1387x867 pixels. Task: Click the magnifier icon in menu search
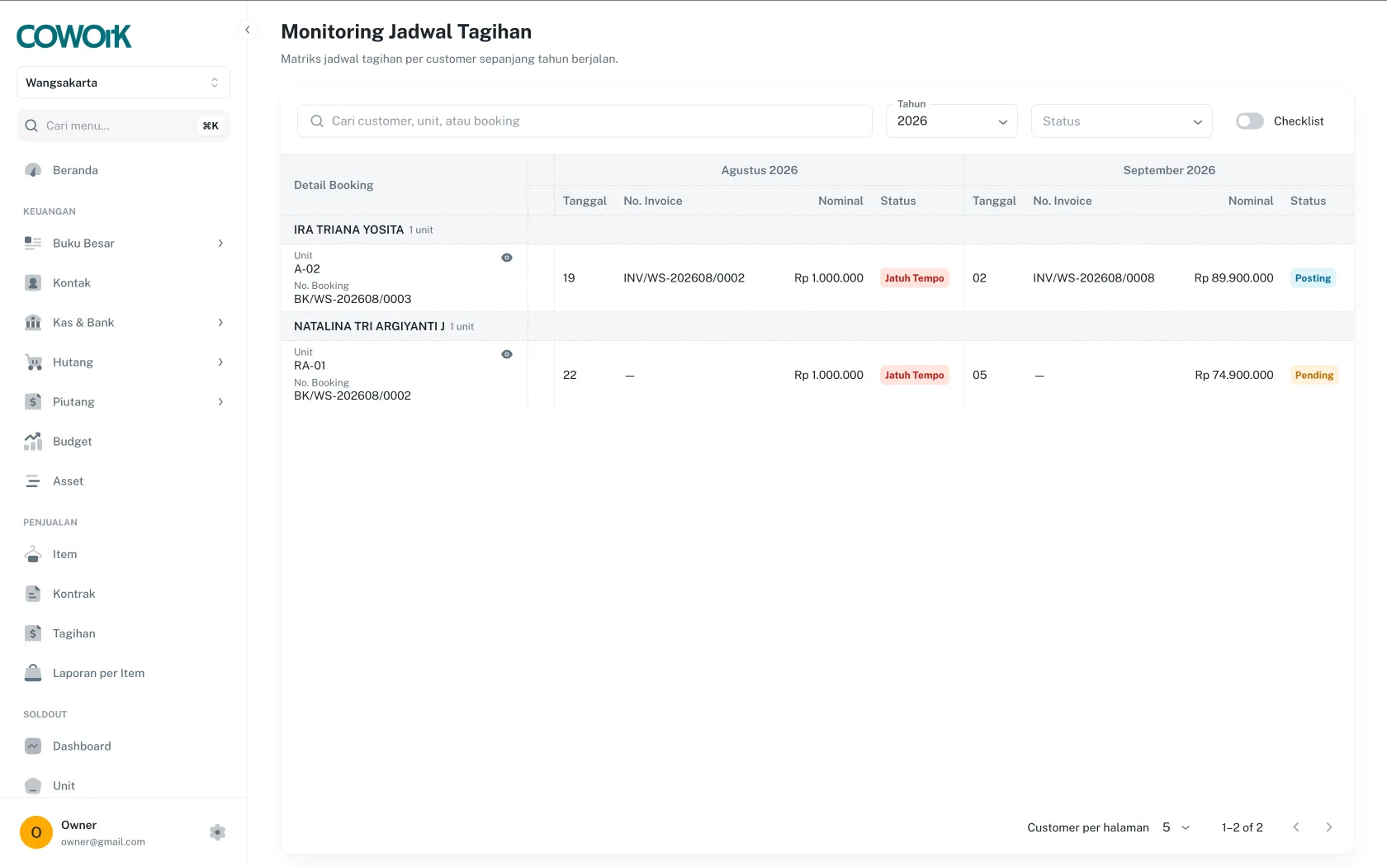pos(31,126)
